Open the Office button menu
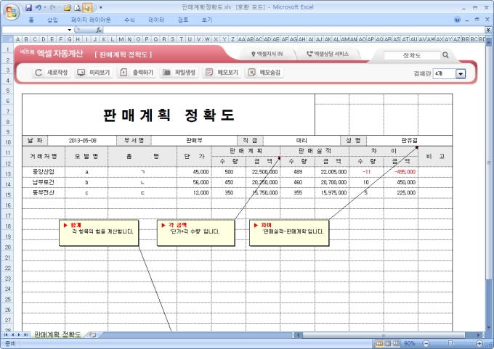The width and height of the screenshot is (494, 349). tap(12, 12)
